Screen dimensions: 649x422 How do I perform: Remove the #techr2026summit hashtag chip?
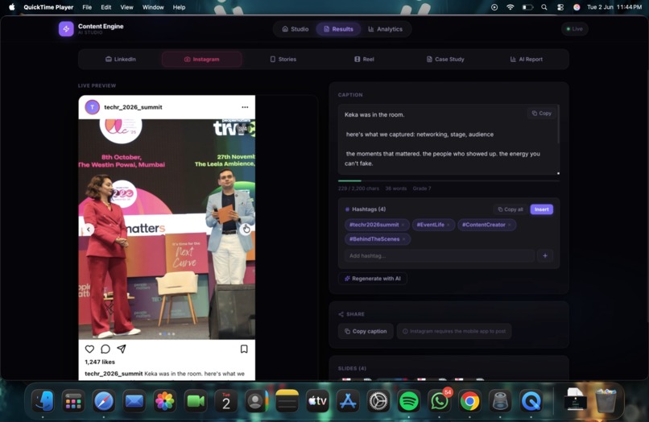click(403, 225)
